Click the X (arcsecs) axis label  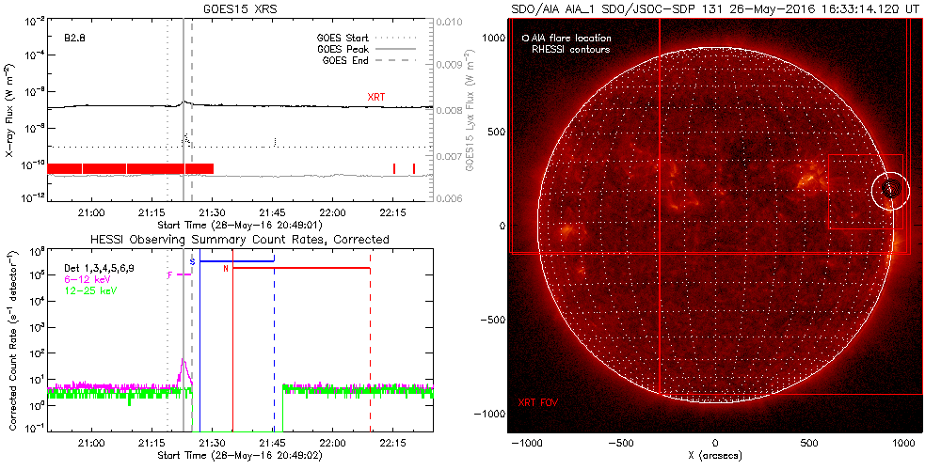tap(715, 456)
